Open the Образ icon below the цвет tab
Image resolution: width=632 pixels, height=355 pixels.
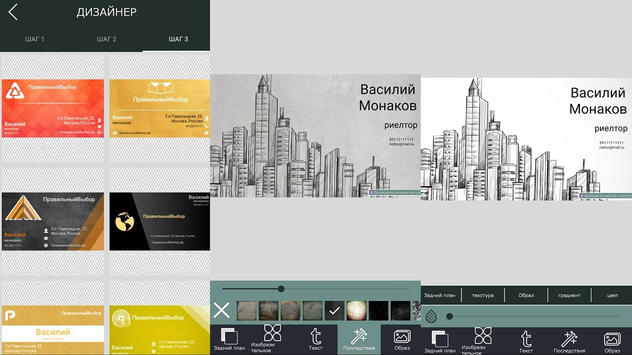click(x=612, y=343)
